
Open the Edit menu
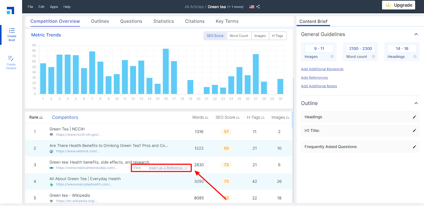tap(41, 7)
